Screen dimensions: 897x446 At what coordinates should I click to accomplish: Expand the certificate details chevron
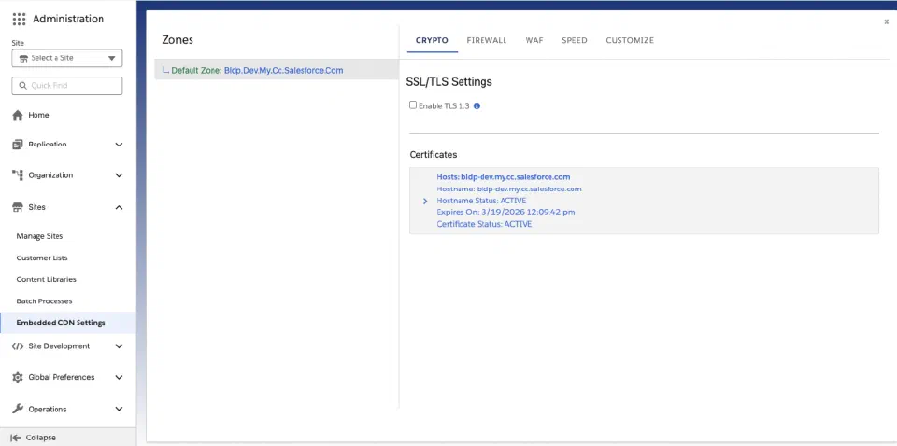[x=425, y=201]
